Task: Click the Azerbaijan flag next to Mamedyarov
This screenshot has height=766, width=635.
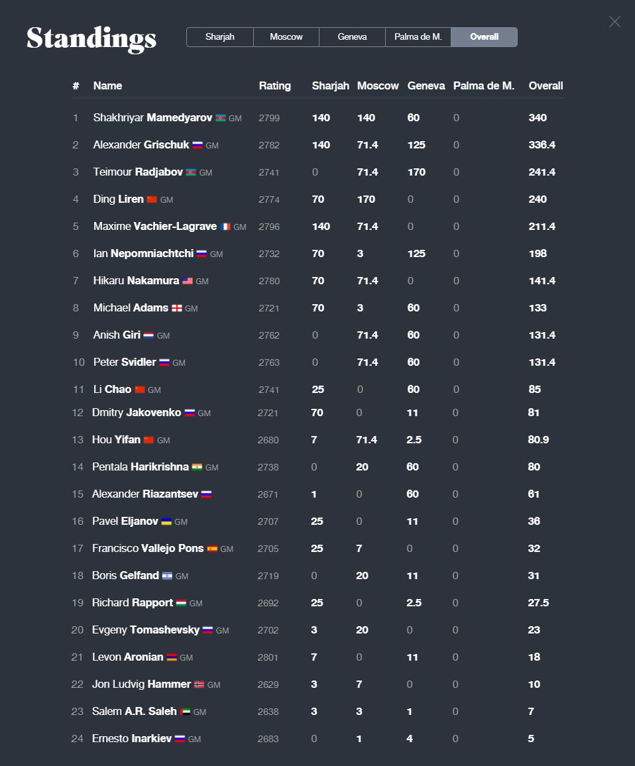Action: [x=221, y=118]
